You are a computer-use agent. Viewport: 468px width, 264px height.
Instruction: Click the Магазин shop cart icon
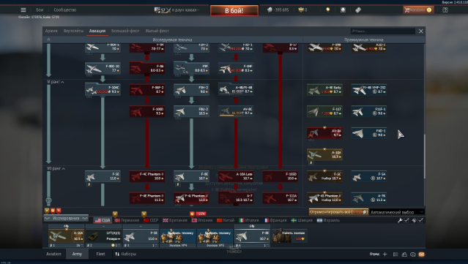406,10
